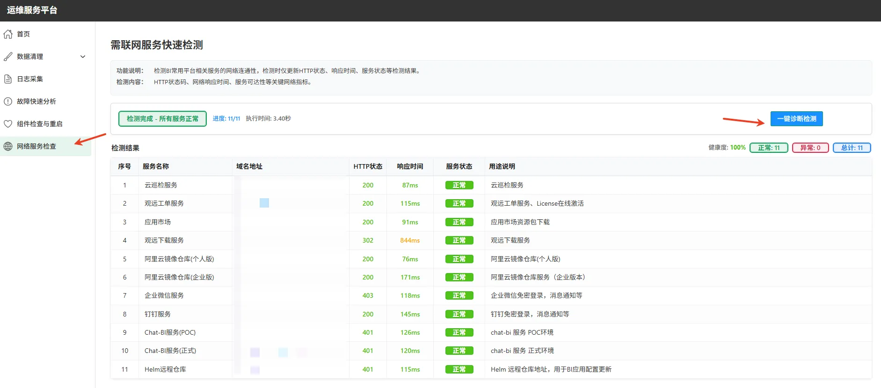
Task: Click the 响应时间 column header
Action: point(410,166)
